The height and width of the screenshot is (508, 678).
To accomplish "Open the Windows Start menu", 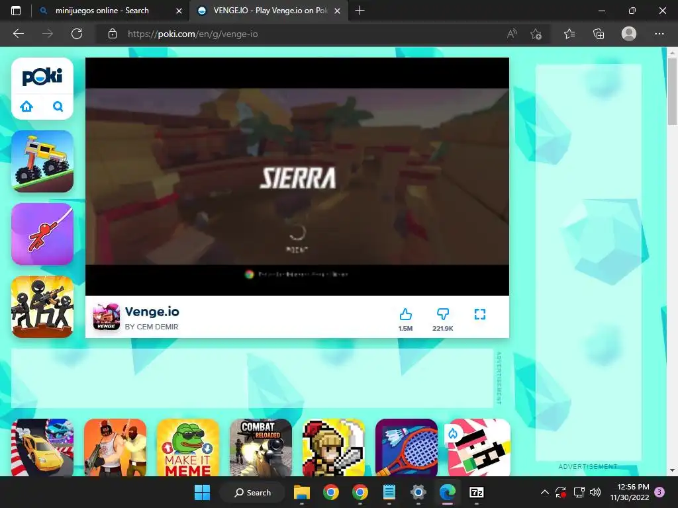I will pos(202,492).
